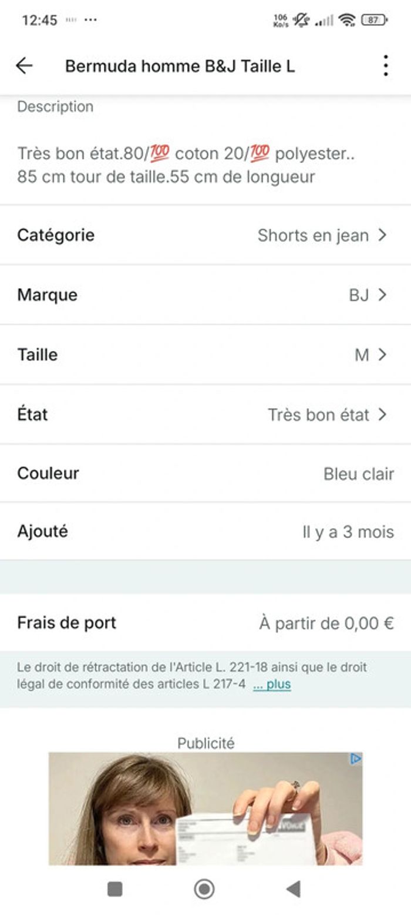The width and height of the screenshot is (411, 915).
Task: Tap the ad info icon
Action: pos(355,759)
